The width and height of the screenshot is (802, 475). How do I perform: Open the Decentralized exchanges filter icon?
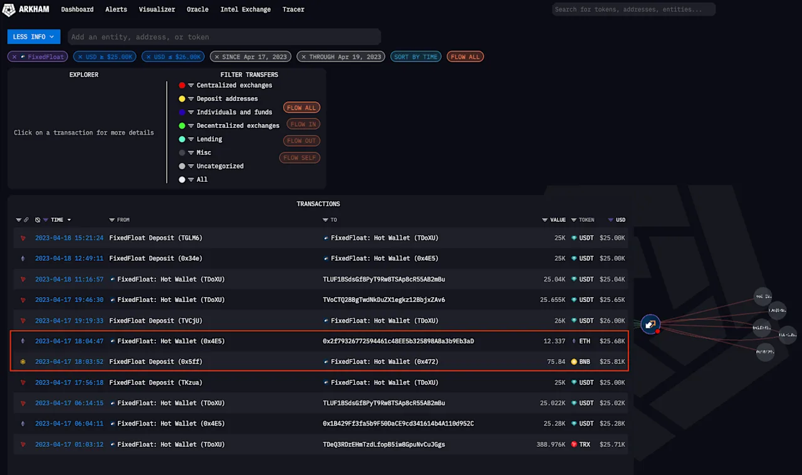(x=191, y=126)
